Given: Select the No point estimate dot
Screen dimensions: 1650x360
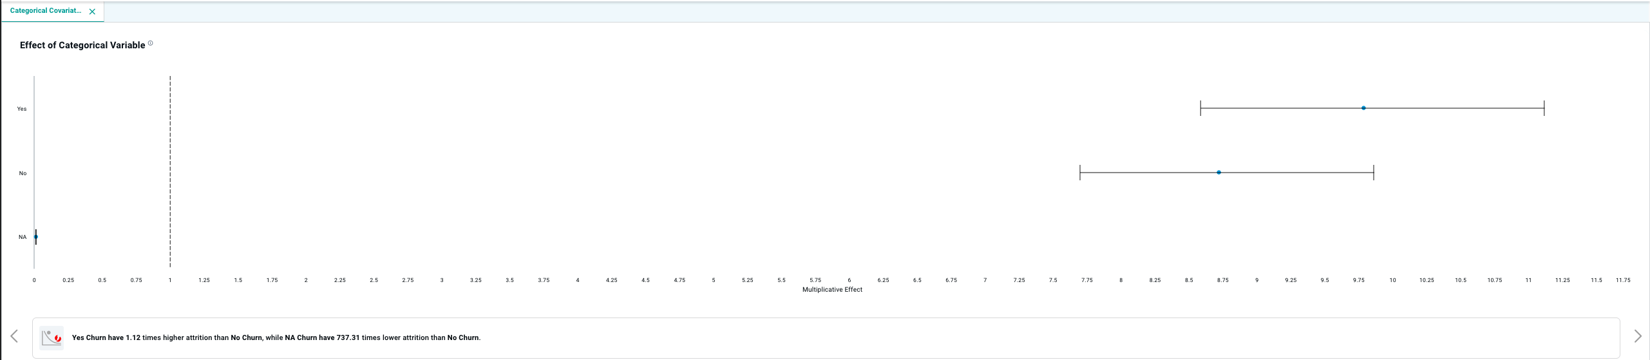Looking at the screenshot, I should pos(1219,173).
